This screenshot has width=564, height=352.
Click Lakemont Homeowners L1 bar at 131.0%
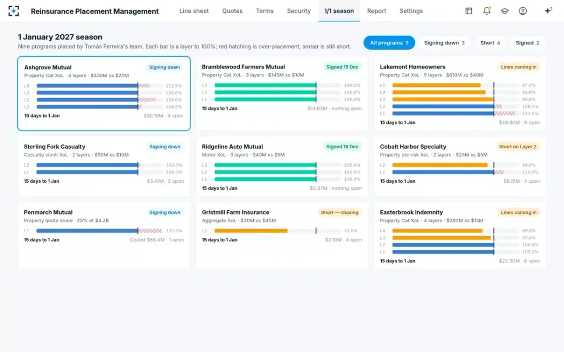coord(455,114)
